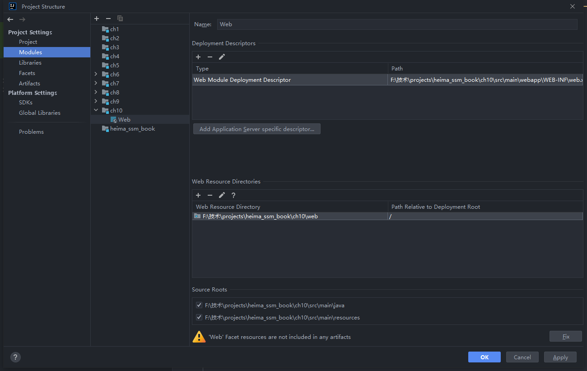Open web resource directories help icon
Viewport: 587px width, 371px height.
tap(233, 195)
